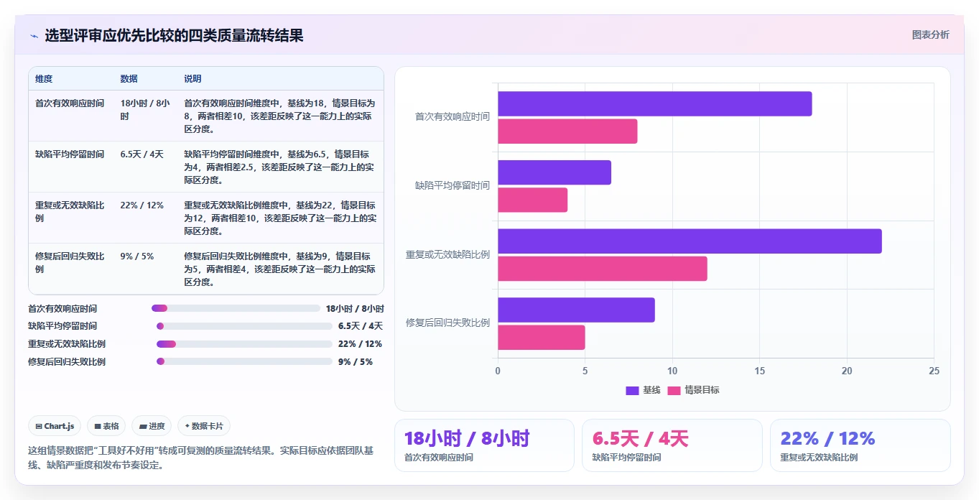The width and height of the screenshot is (979, 500).
Task: Select the Chart.js tag chip
Action: pos(55,426)
